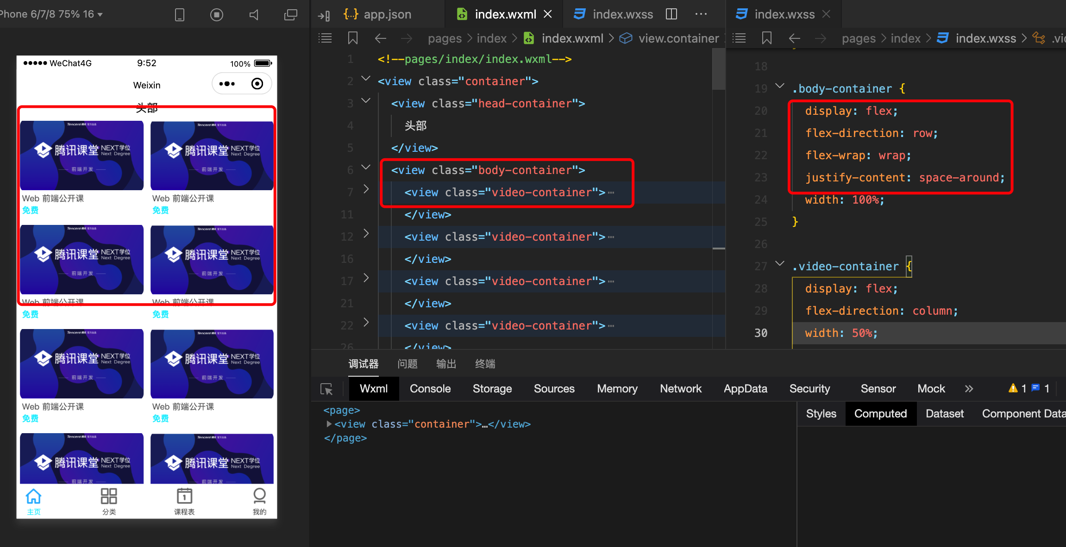Expand the video-container view on line 7

pyautogui.click(x=366, y=189)
